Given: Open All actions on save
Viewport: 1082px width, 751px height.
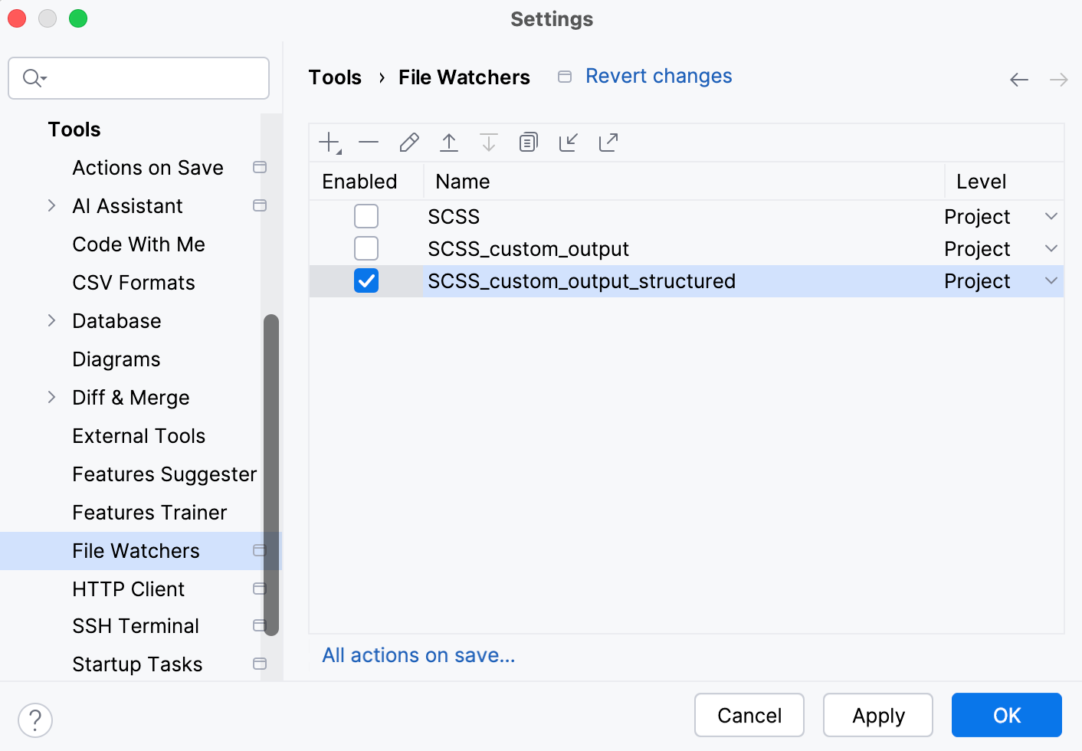Looking at the screenshot, I should (418, 655).
